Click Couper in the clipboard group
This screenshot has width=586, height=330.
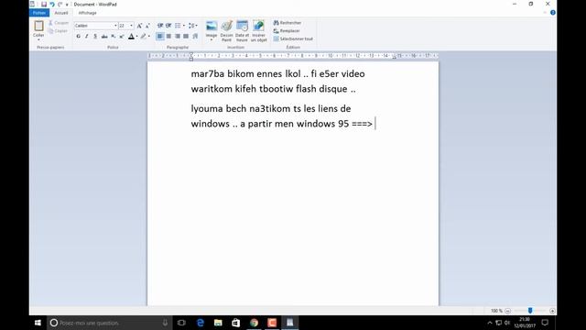point(59,23)
